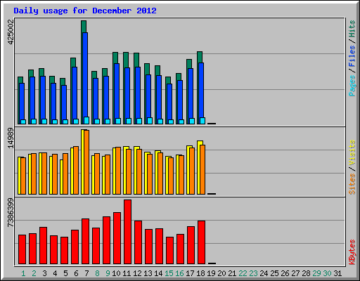Click day label 25 on the x-axis
Screen dimensions: 360x281
pyautogui.click(x=274, y=273)
